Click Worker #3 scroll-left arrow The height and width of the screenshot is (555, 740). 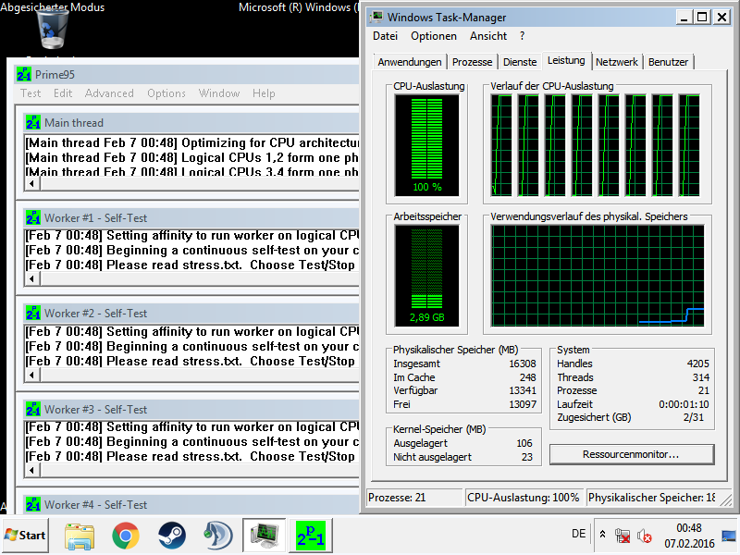point(32,470)
